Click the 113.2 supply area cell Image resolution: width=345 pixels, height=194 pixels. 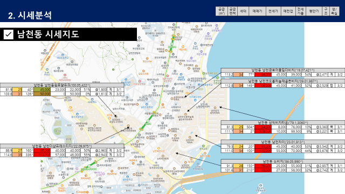tap(227, 74)
